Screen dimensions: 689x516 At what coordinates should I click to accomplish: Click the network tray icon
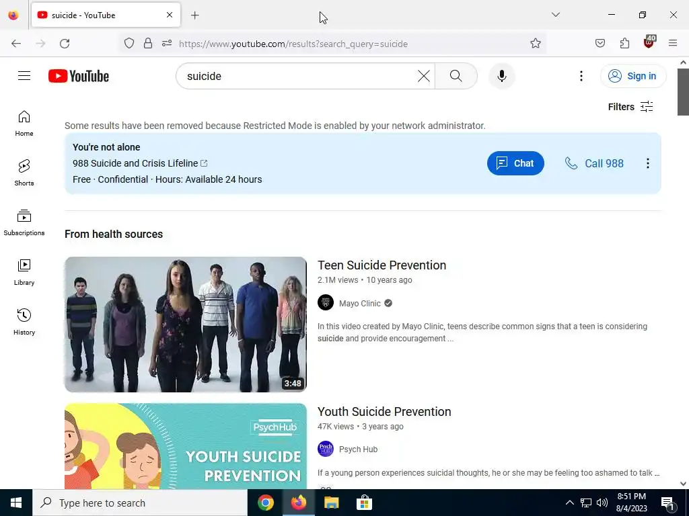[x=586, y=503]
